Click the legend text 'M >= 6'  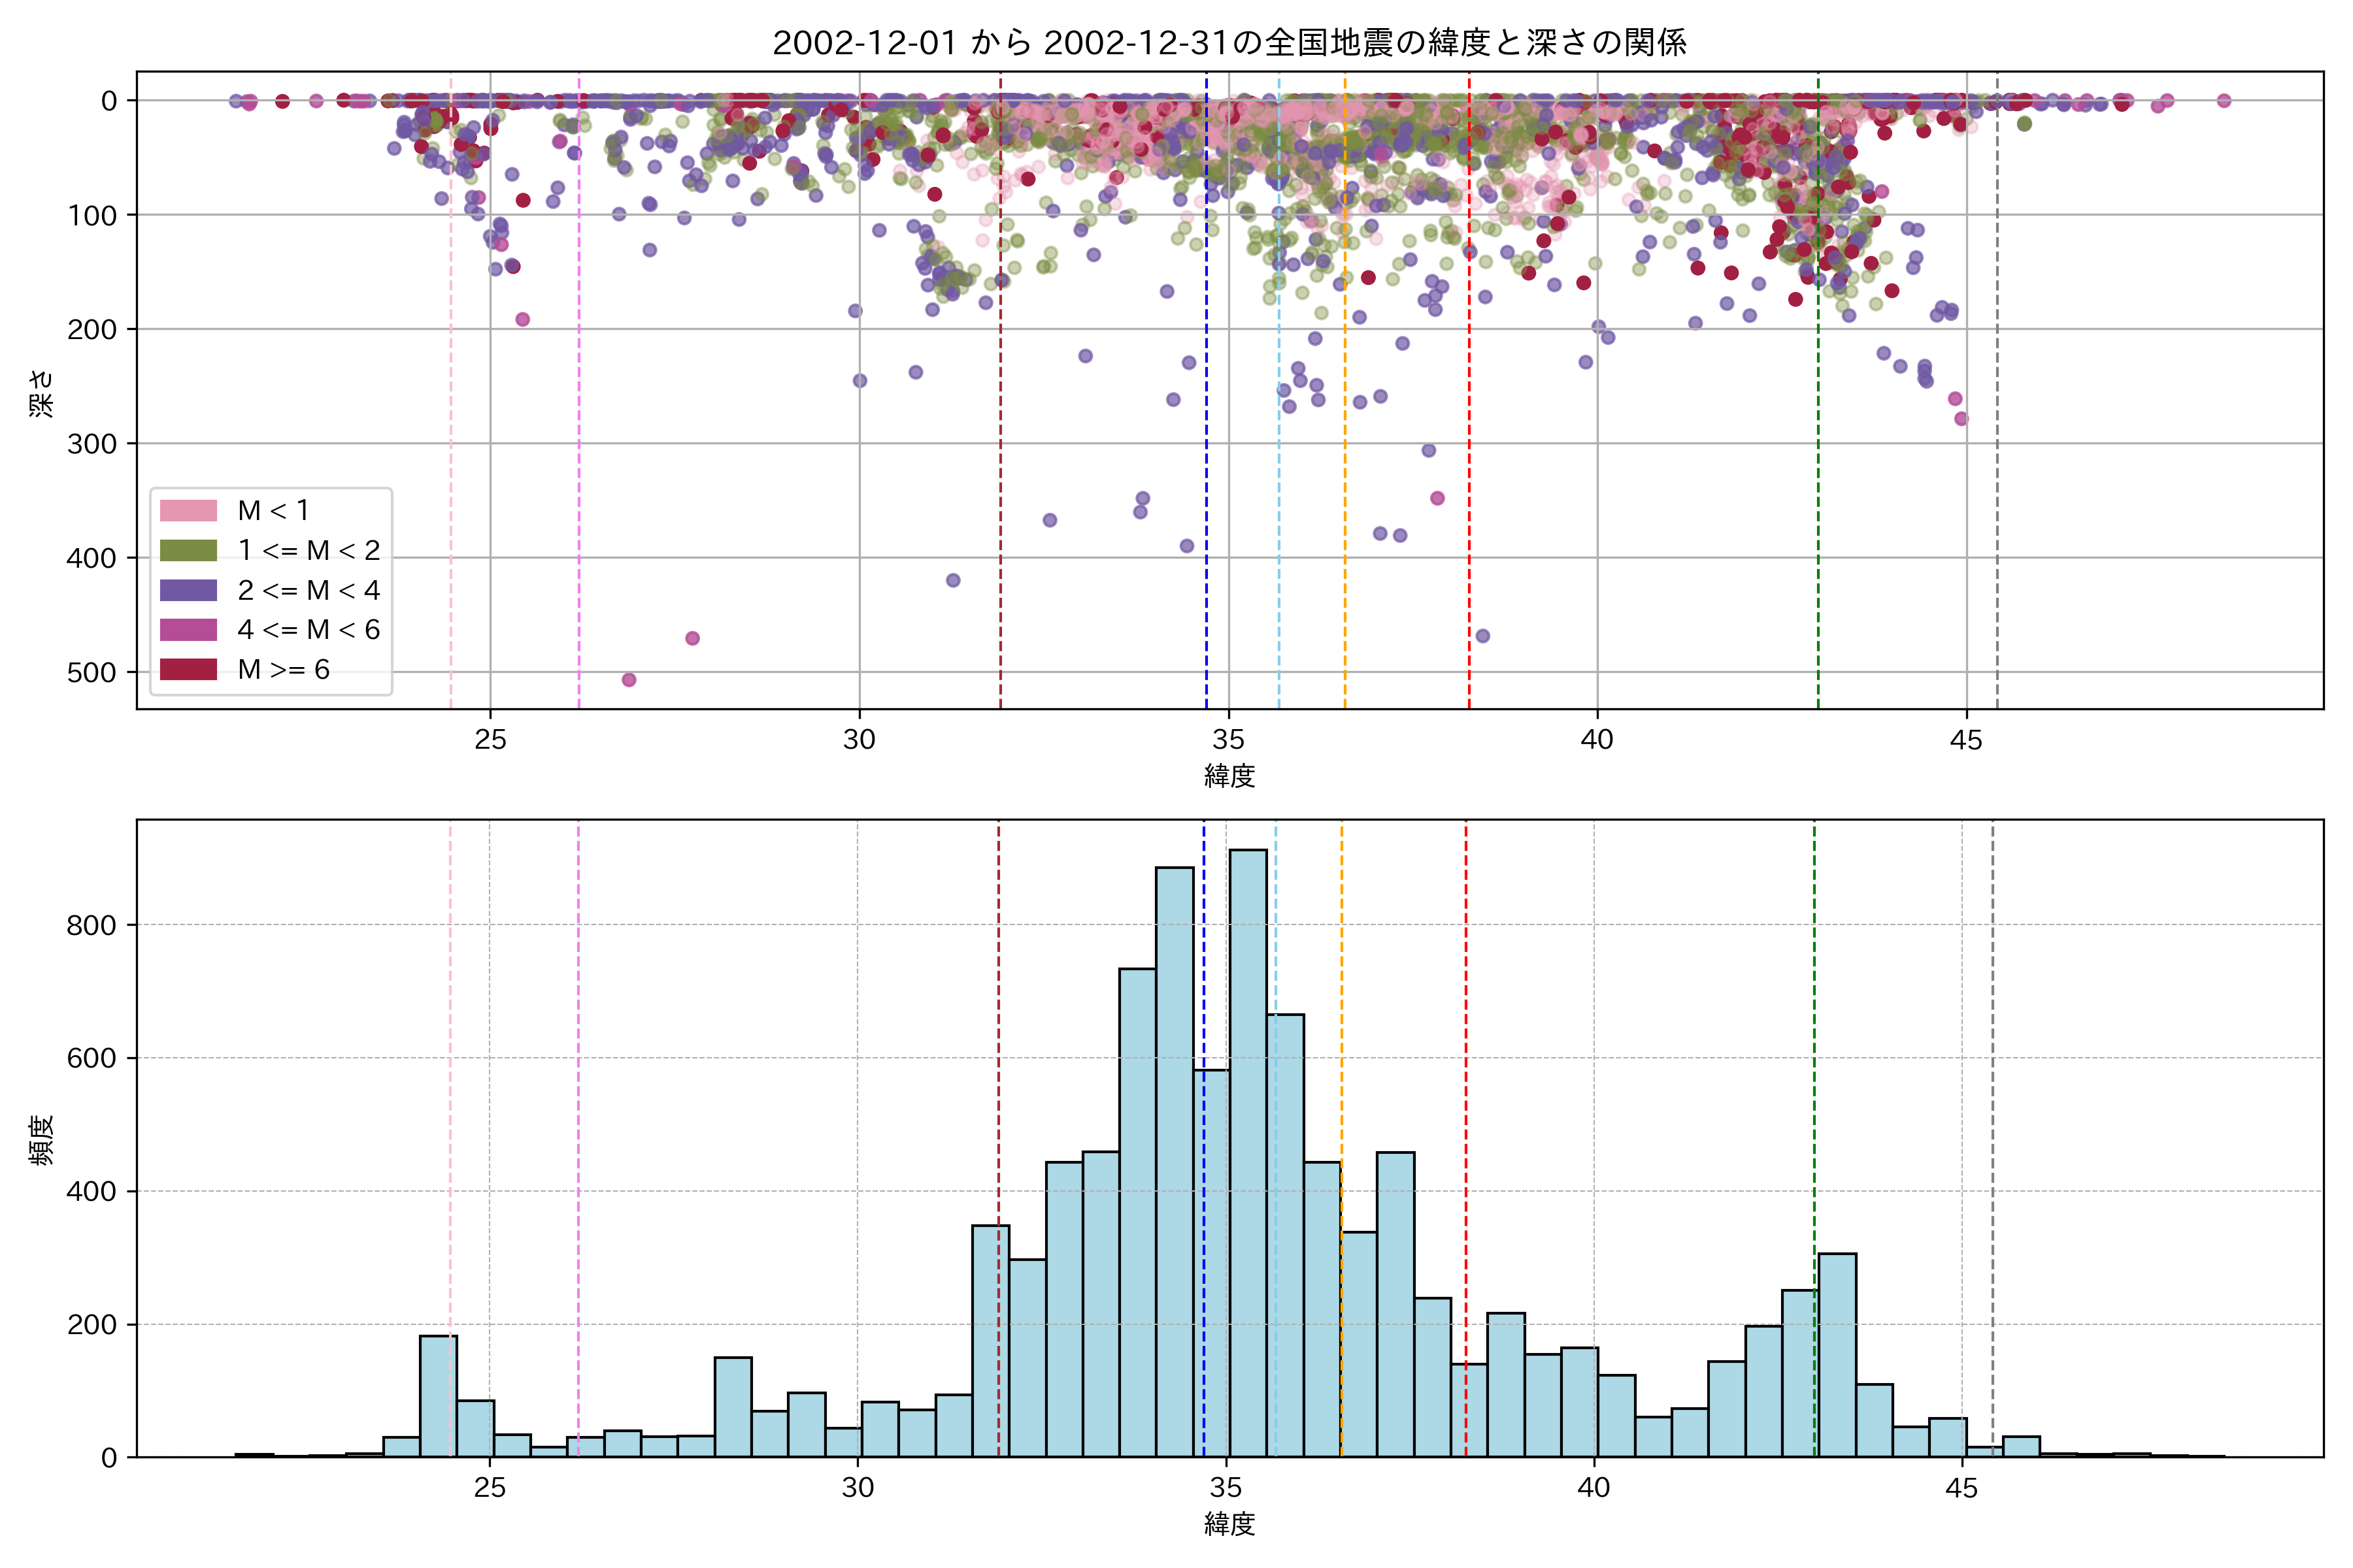click(x=283, y=669)
